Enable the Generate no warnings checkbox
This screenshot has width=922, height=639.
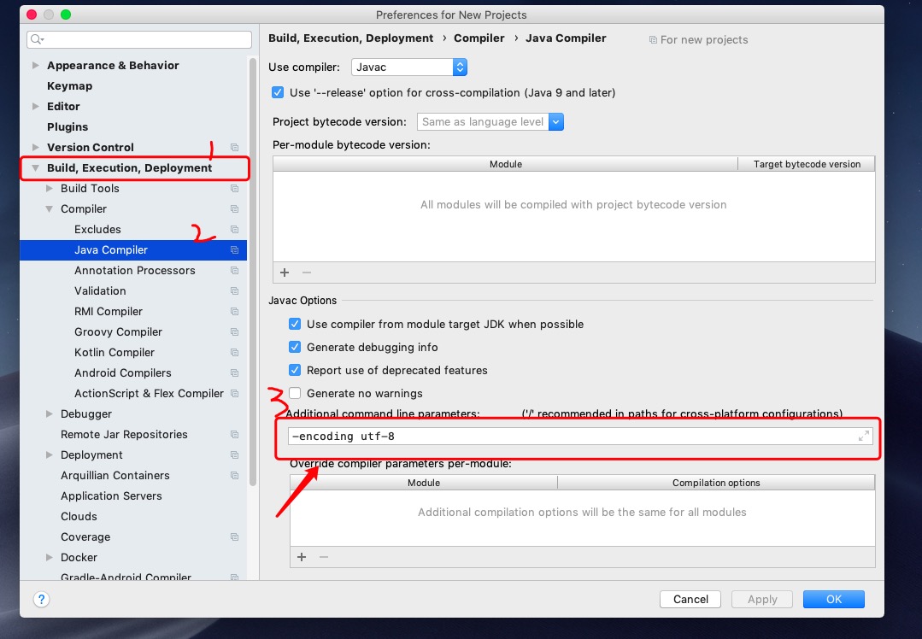click(295, 394)
